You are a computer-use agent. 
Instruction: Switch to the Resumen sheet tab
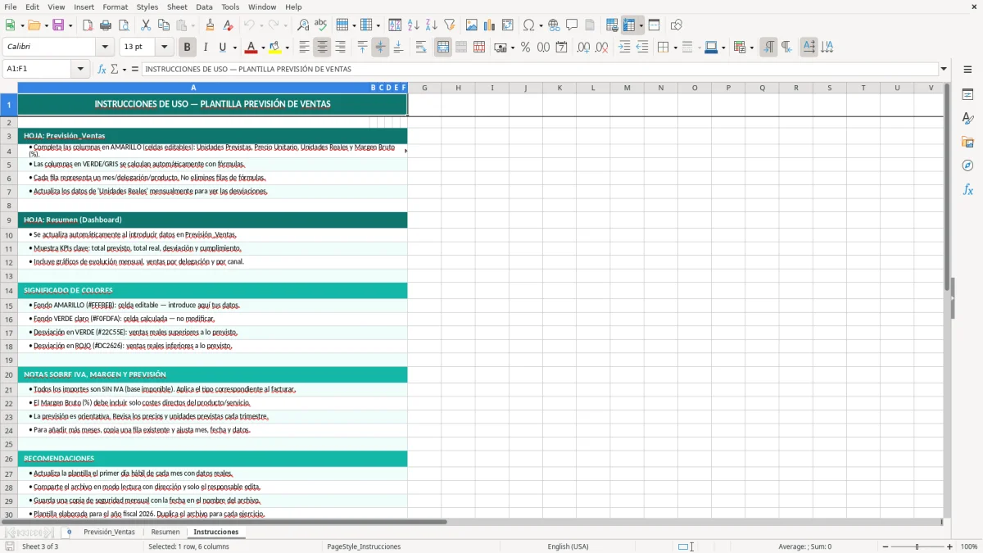click(165, 533)
